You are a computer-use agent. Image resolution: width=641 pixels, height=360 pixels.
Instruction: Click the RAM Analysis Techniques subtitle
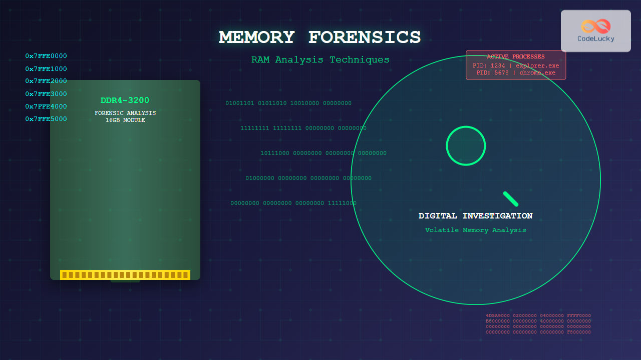pos(320,60)
